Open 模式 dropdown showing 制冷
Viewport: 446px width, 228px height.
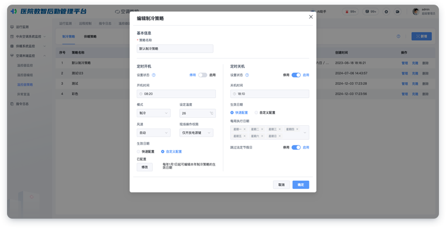(154, 113)
